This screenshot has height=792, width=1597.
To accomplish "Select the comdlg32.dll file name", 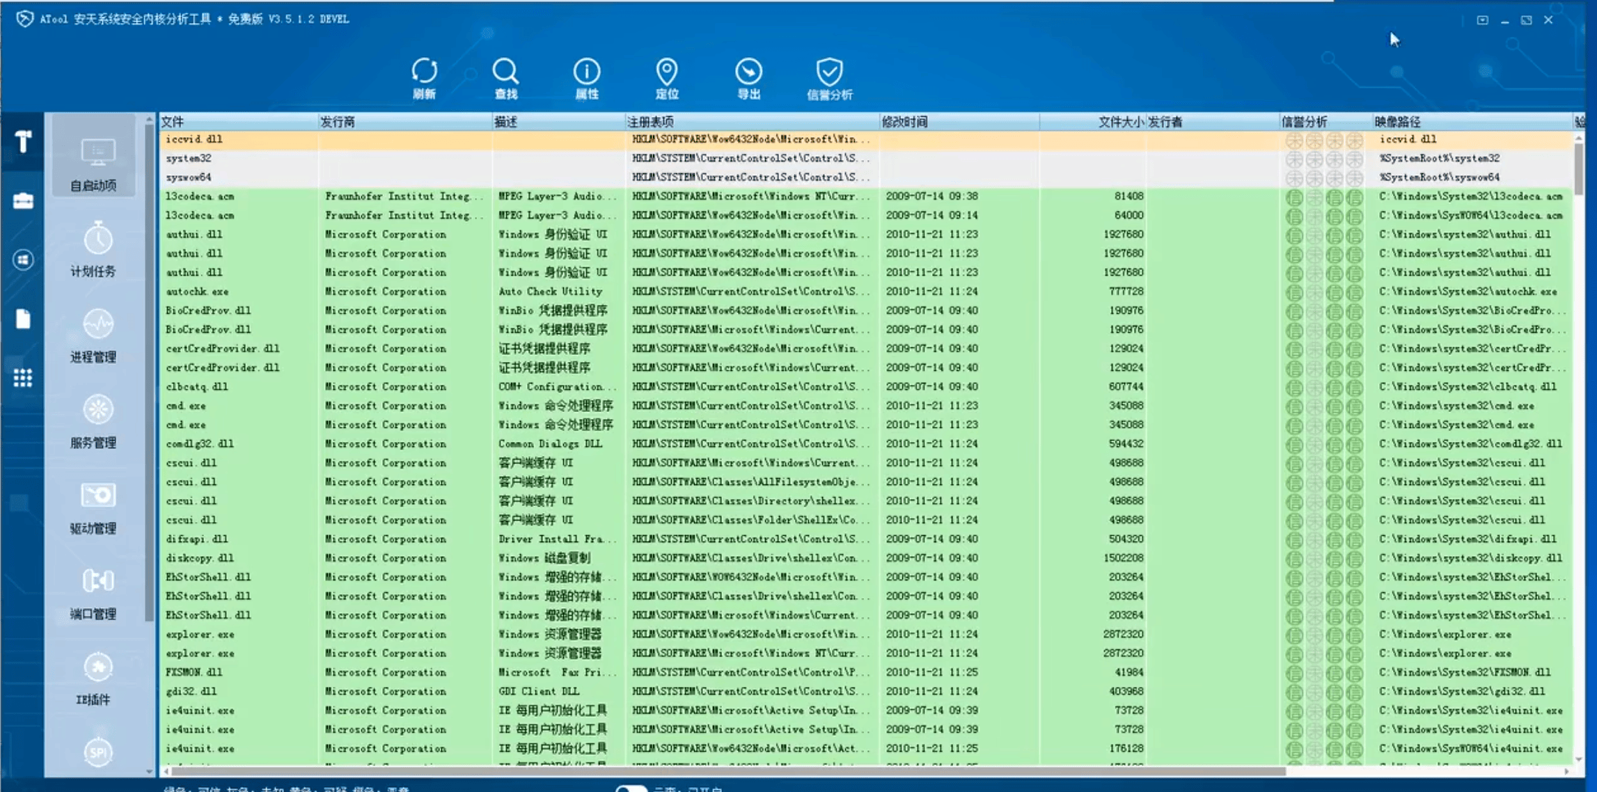I will point(199,444).
